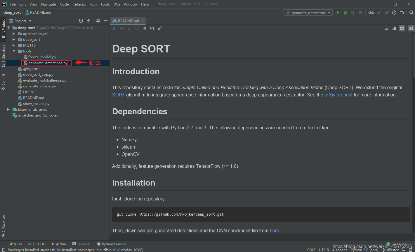The height and width of the screenshot is (252, 415).
Task: Open Search Everywhere magnifier icon
Action: (411, 13)
